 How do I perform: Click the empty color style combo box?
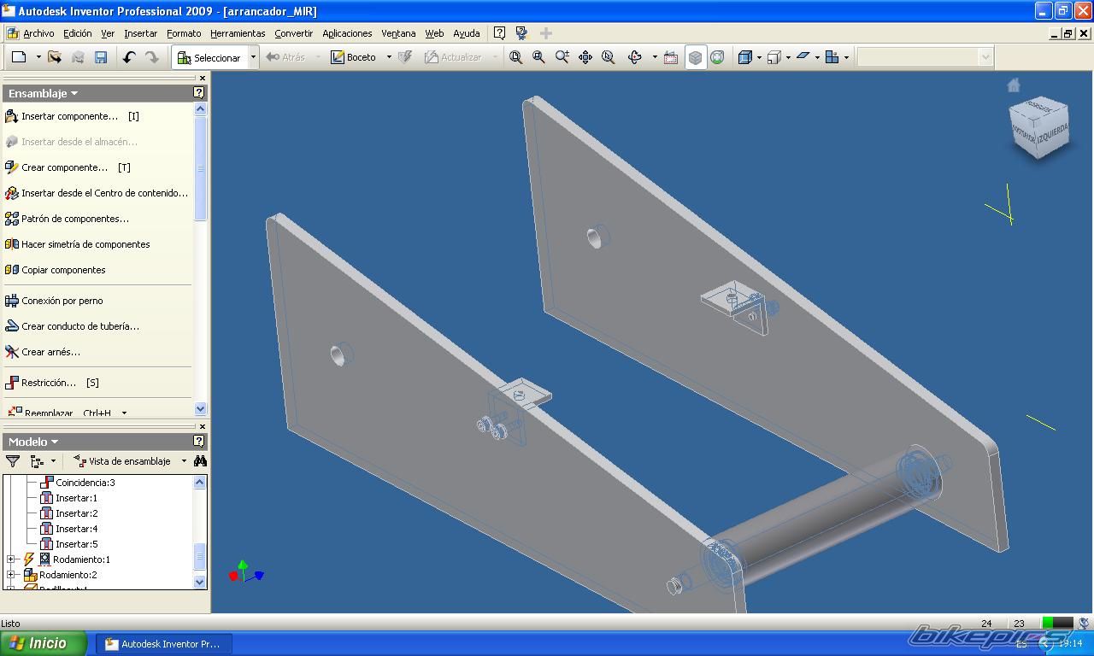[x=925, y=57]
